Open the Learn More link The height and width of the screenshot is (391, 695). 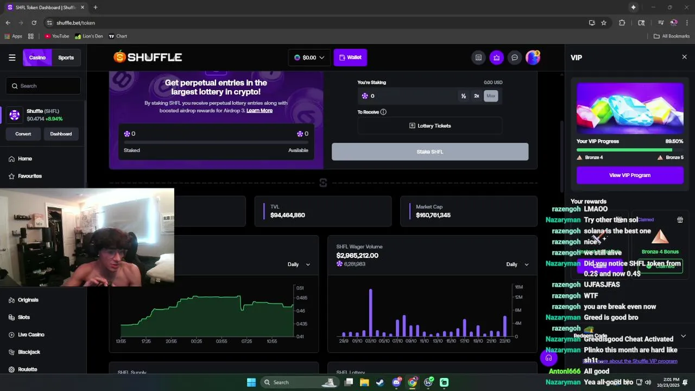coord(260,111)
